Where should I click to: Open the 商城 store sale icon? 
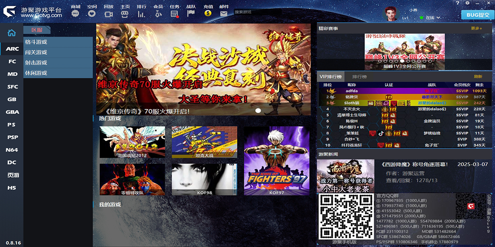(75, 14)
